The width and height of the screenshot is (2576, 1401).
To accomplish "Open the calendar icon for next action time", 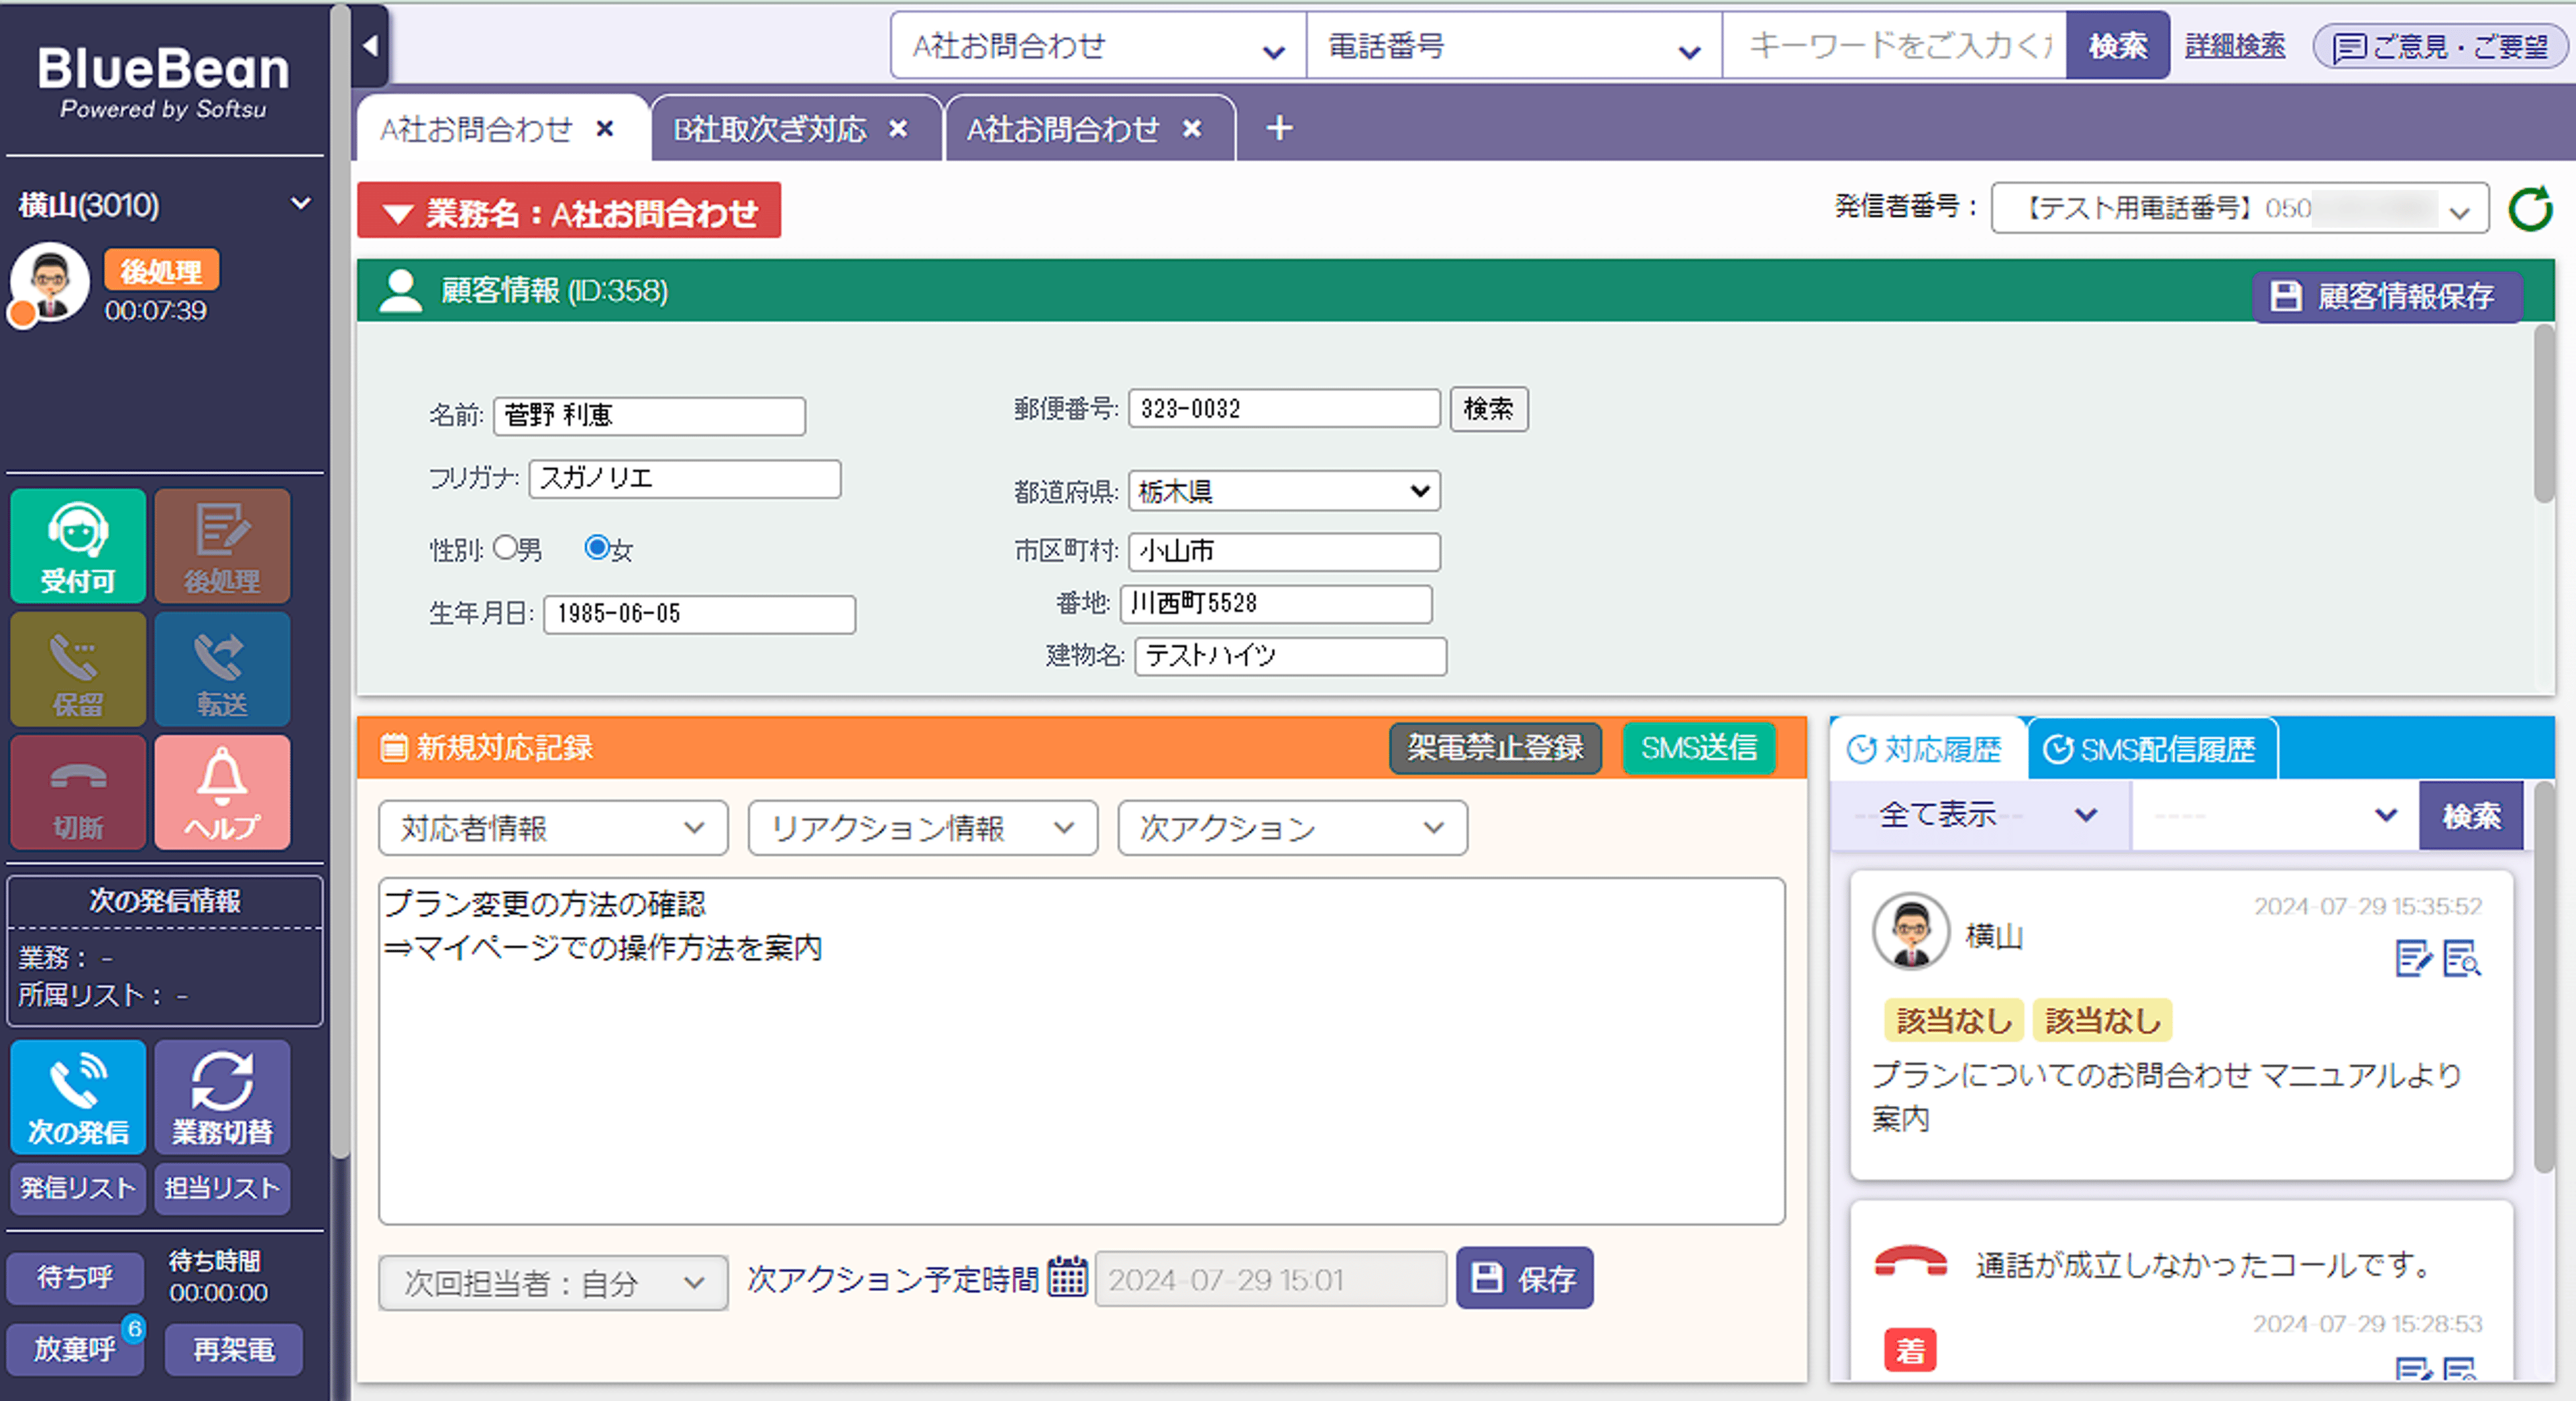I will tap(1067, 1277).
